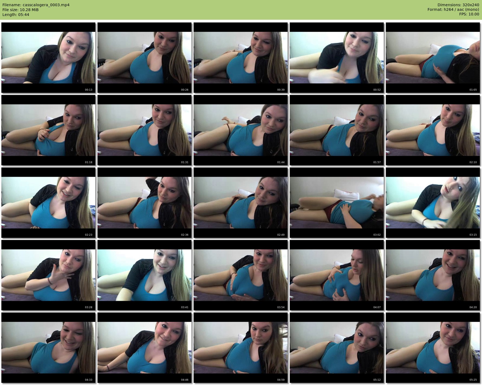Open the frame timestamped 01:31
The height and width of the screenshot is (385, 482).
[145, 130]
